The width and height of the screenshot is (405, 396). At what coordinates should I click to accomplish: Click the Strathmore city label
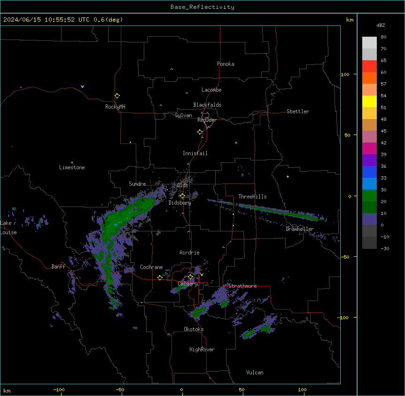242,286
